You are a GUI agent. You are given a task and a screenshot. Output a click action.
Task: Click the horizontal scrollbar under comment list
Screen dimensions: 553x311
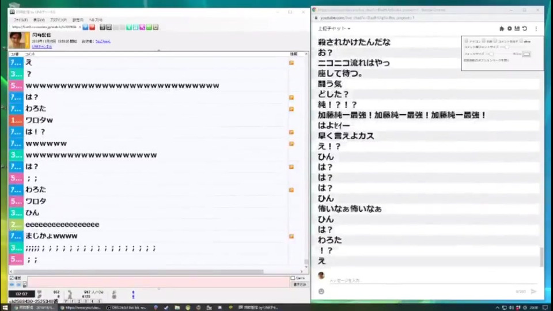click(x=138, y=271)
